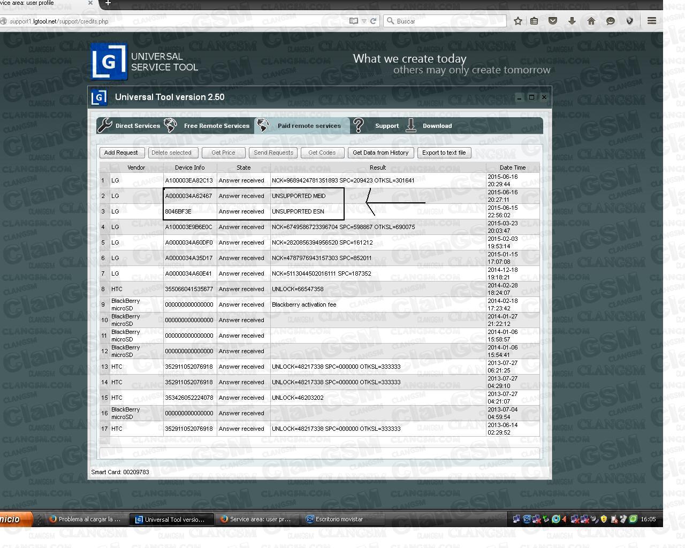The image size is (685, 548).
Task: Click the Movistar tray icon
Action: (527, 519)
